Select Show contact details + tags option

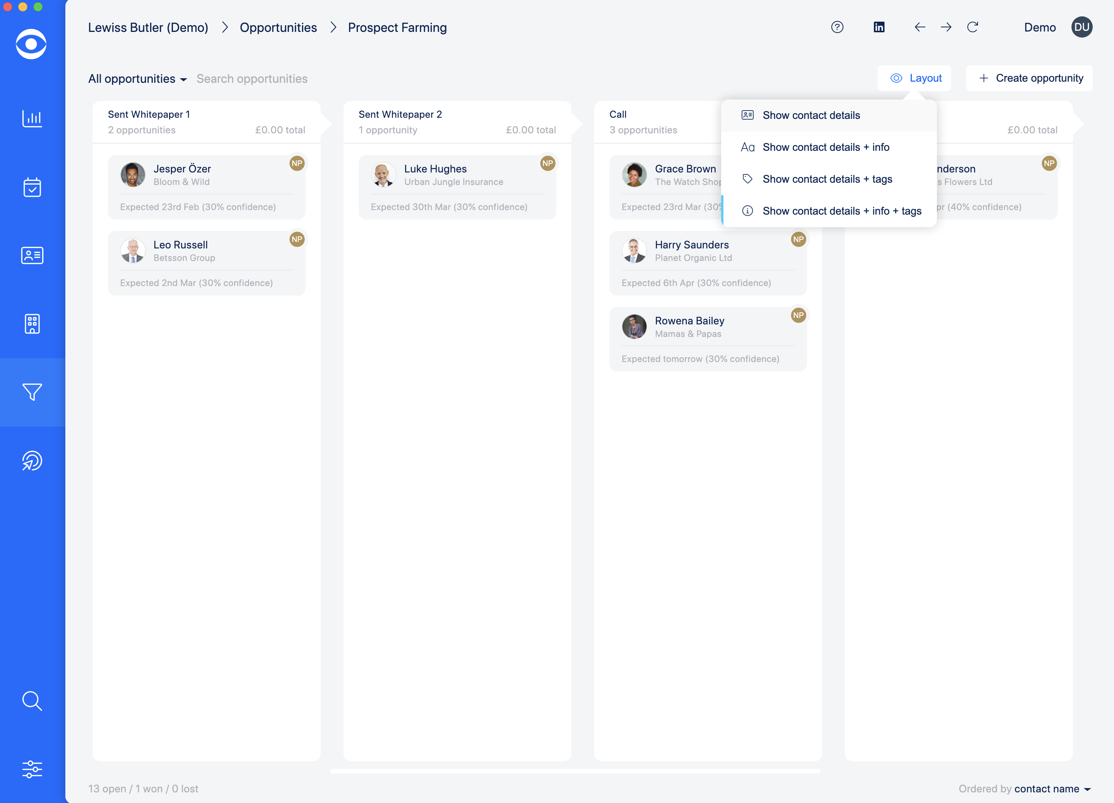[x=827, y=179]
